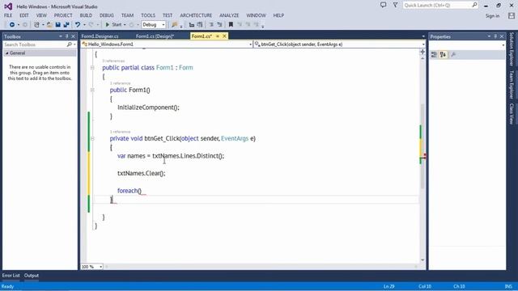Switch to the Form1.cs [Design] tab
The width and height of the screenshot is (518, 291).
(155, 36)
